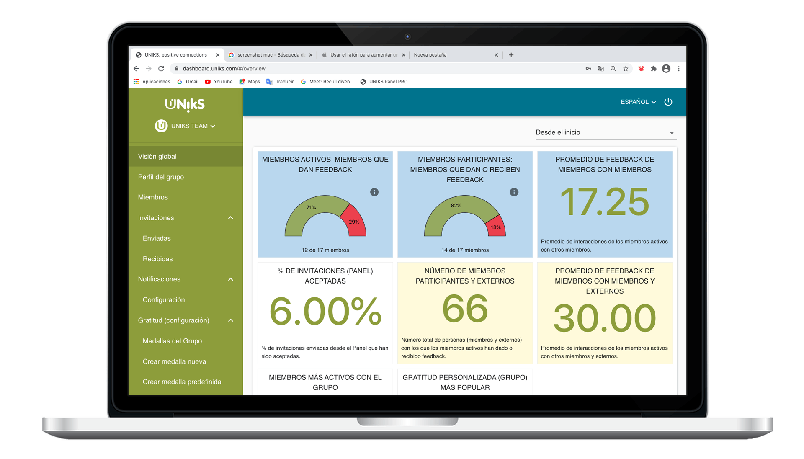Collapse the Notificaciones section chevron

click(x=231, y=279)
